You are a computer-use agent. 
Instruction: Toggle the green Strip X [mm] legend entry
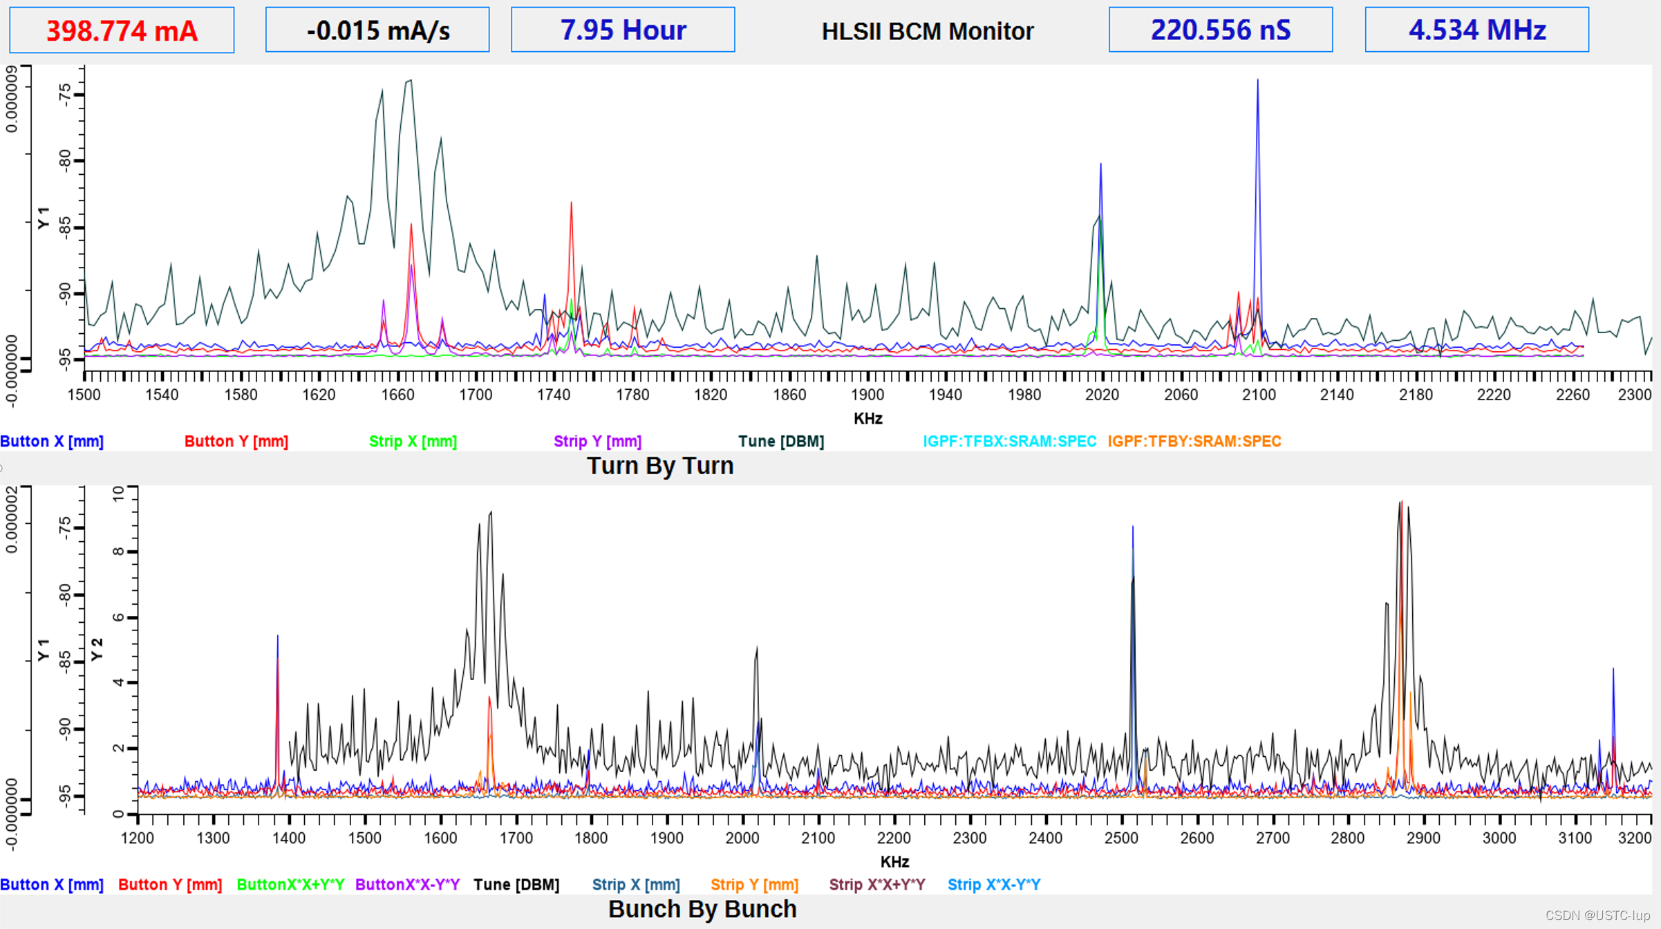pyautogui.click(x=413, y=441)
